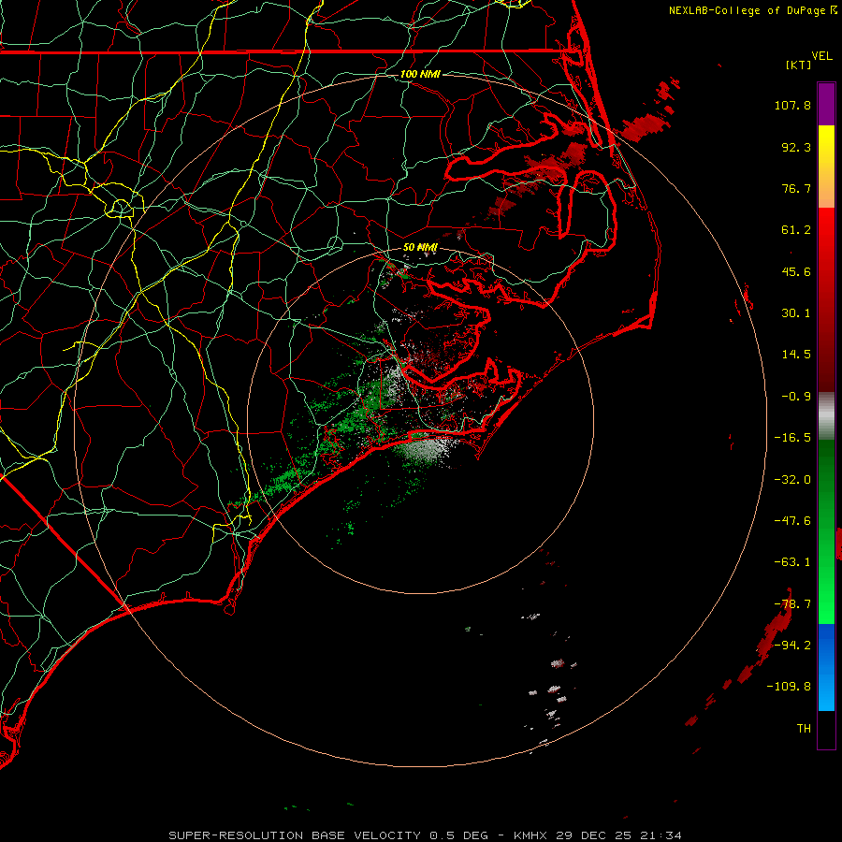Select the 76.7 scale value
Screen dimensions: 842x842
796,188
